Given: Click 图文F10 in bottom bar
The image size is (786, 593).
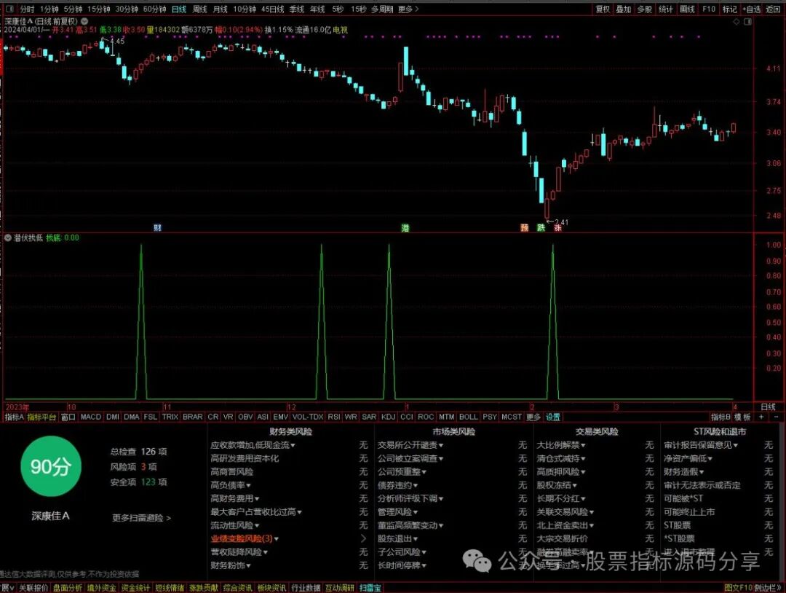Looking at the screenshot, I should [x=739, y=587].
